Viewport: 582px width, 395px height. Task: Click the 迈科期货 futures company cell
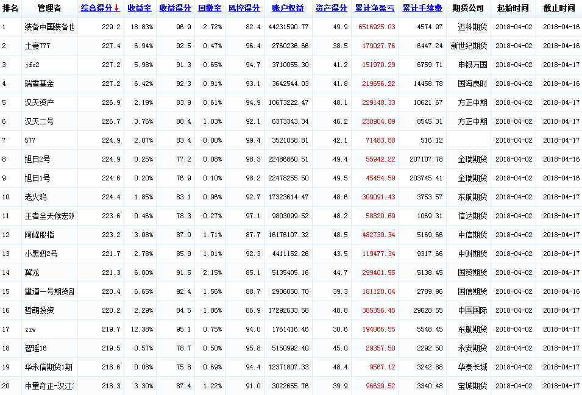[472, 27]
